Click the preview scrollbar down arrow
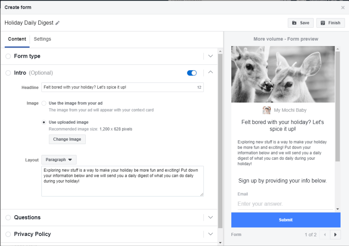This screenshot has height=246, width=349. pyautogui.click(x=338, y=209)
